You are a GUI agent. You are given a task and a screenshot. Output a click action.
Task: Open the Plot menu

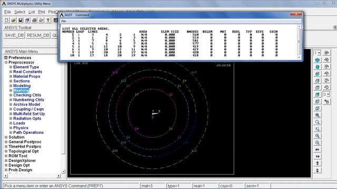(42, 12)
